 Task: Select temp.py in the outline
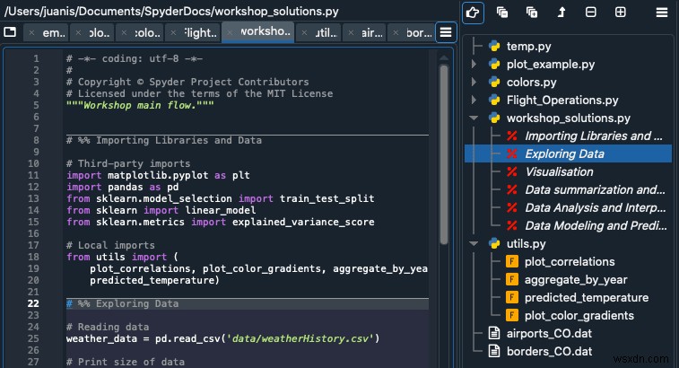[x=528, y=46]
